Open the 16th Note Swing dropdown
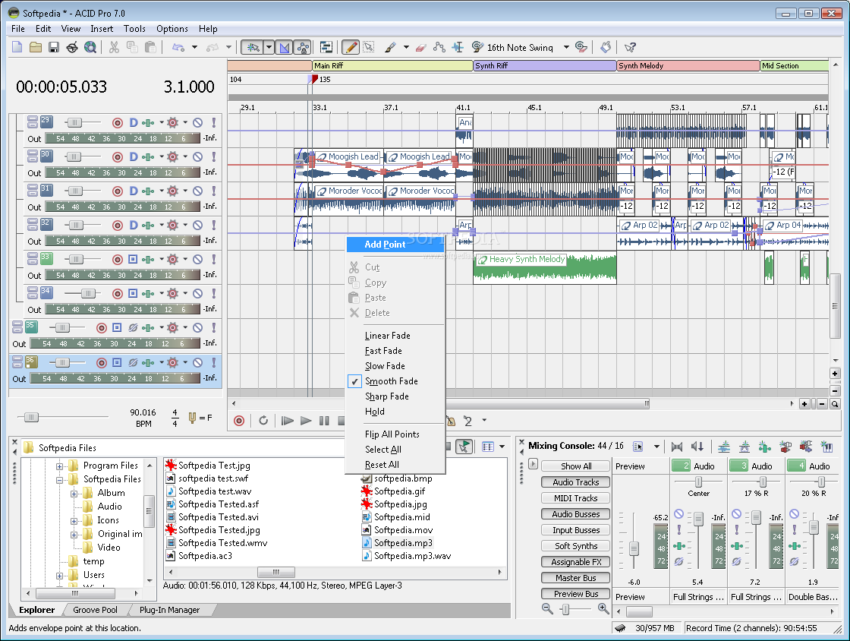Image resolution: width=850 pixels, height=641 pixels. (x=566, y=47)
